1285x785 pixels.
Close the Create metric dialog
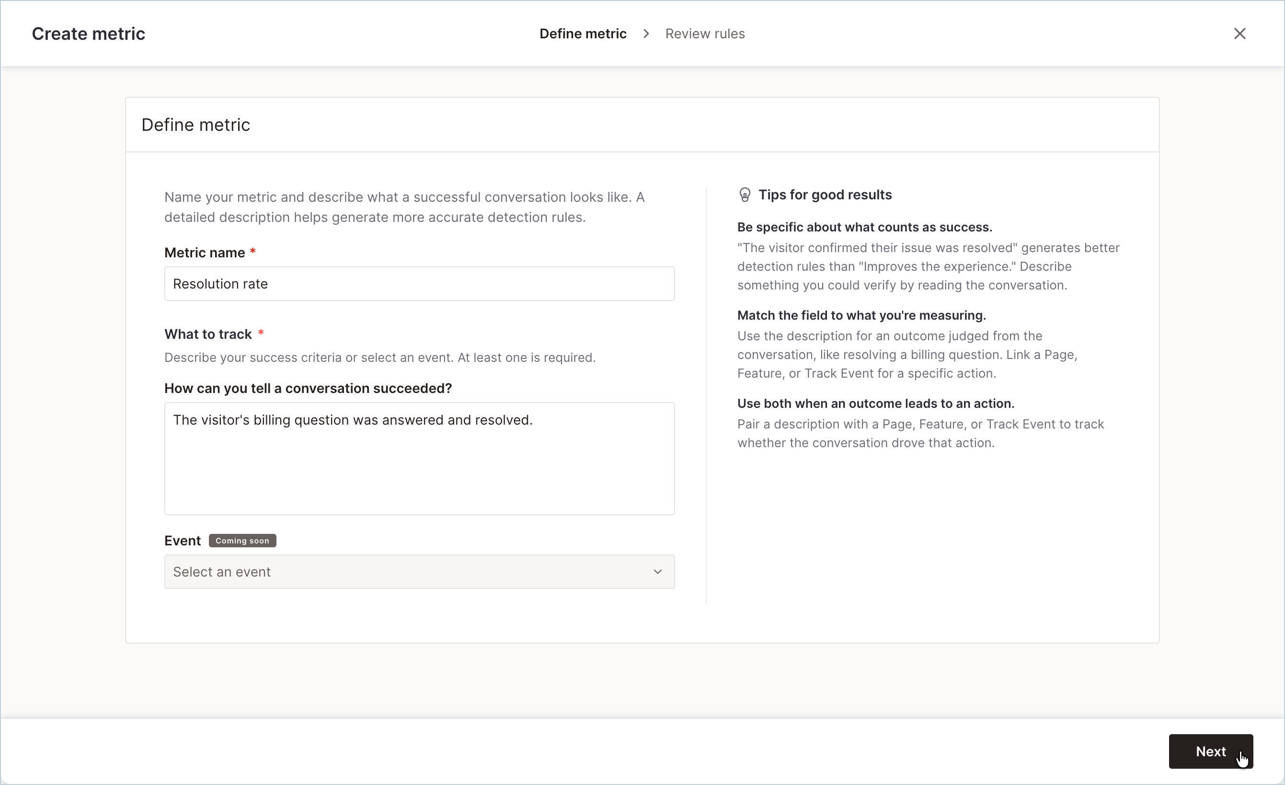tap(1239, 34)
